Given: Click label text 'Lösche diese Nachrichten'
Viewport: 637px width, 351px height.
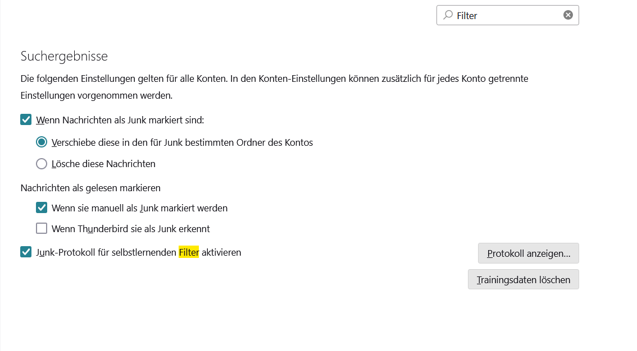Looking at the screenshot, I should 103,164.
